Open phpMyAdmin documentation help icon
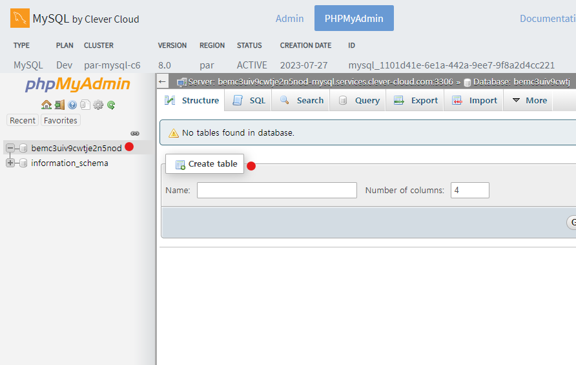This screenshot has width=576, height=365. [x=72, y=105]
